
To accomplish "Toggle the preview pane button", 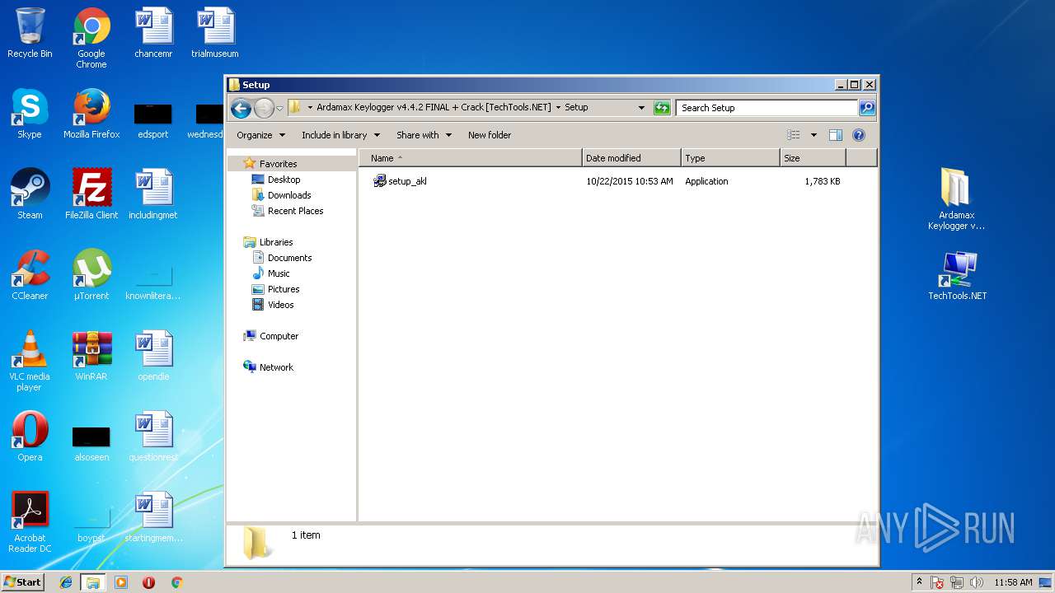I will (x=835, y=135).
